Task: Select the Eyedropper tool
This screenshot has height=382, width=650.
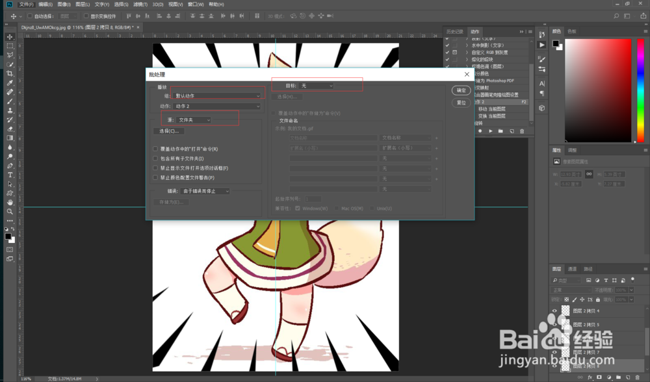Action: click(10, 83)
